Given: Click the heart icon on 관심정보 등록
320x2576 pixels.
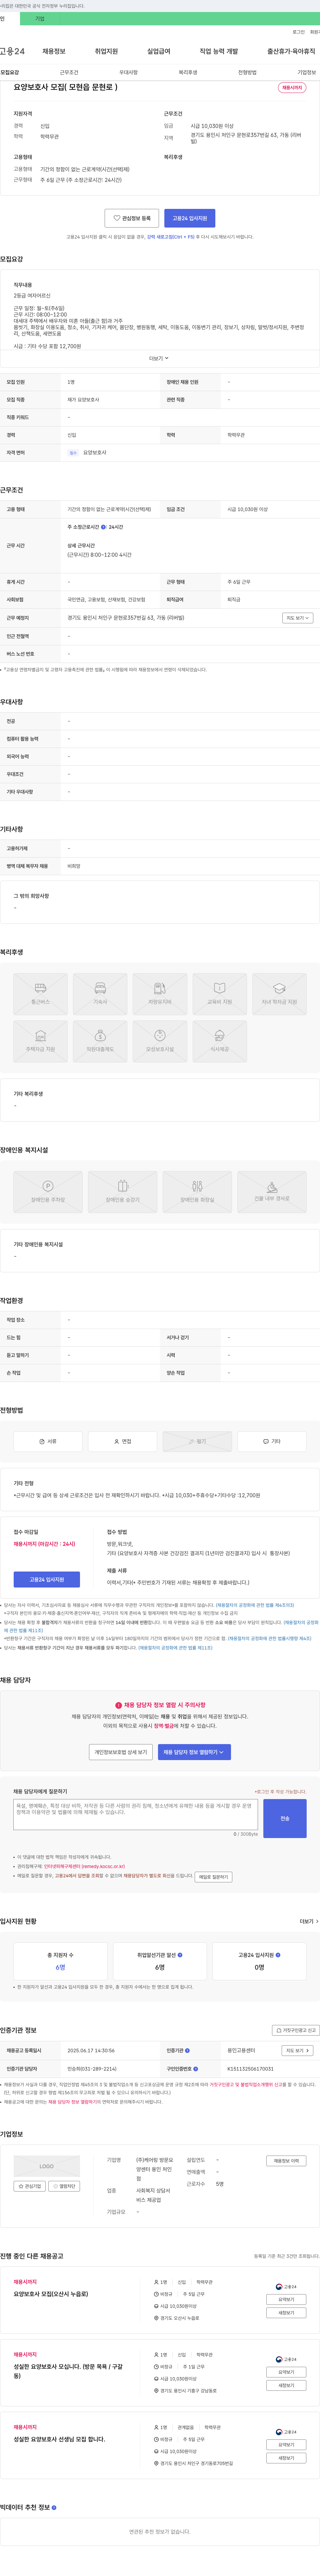Looking at the screenshot, I should [x=117, y=218].
